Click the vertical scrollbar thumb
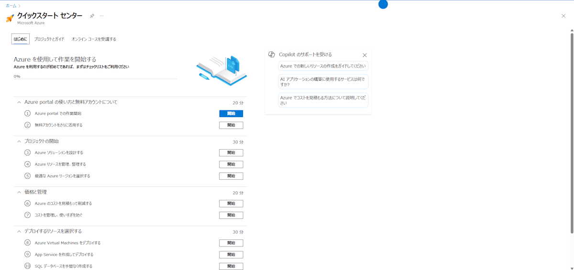The width and height of the screenshot is (574, 270). (572, 134)
